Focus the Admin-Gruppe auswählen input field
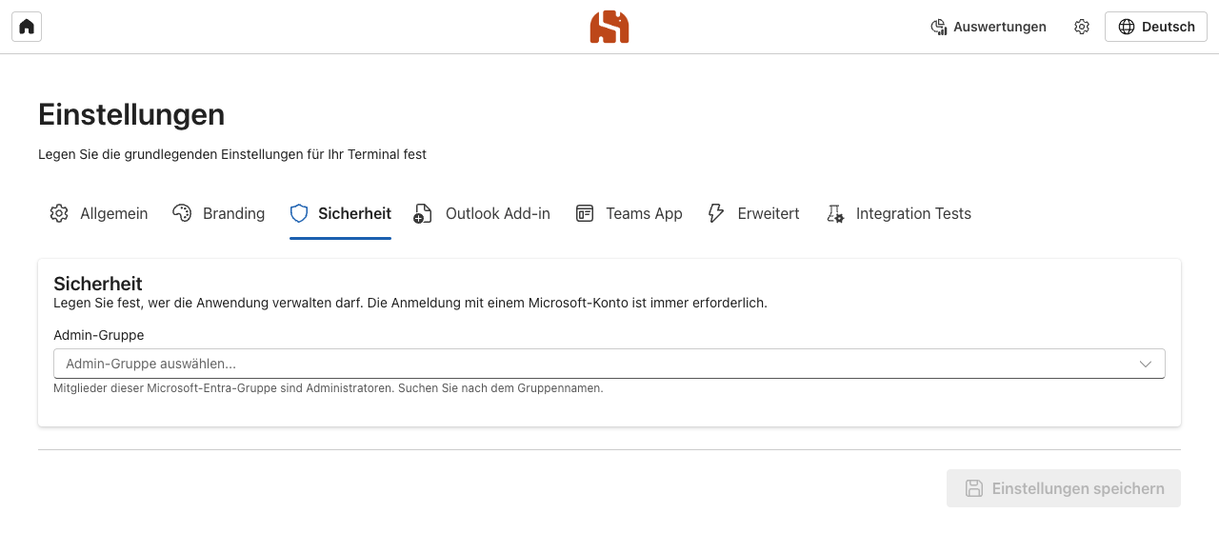 point(609,364)
